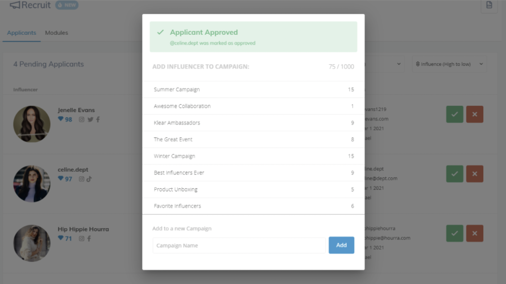The image size is (506, 284).
Task: Expand the filter dropdown beside the sort menu
Action: (385, 64)
